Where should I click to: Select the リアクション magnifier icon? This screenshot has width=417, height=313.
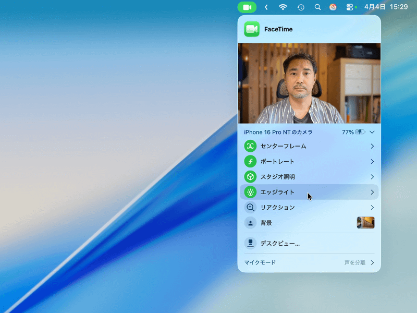click(x=250, y=207)
